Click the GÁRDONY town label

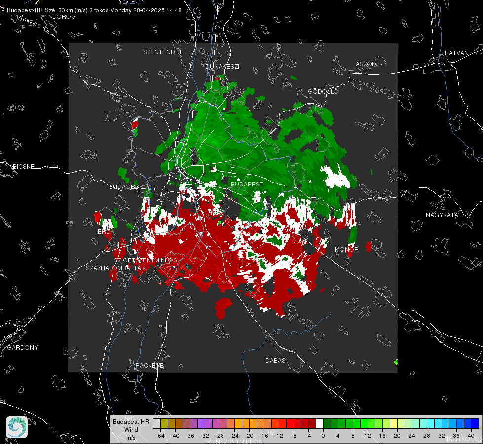(23, 348)
